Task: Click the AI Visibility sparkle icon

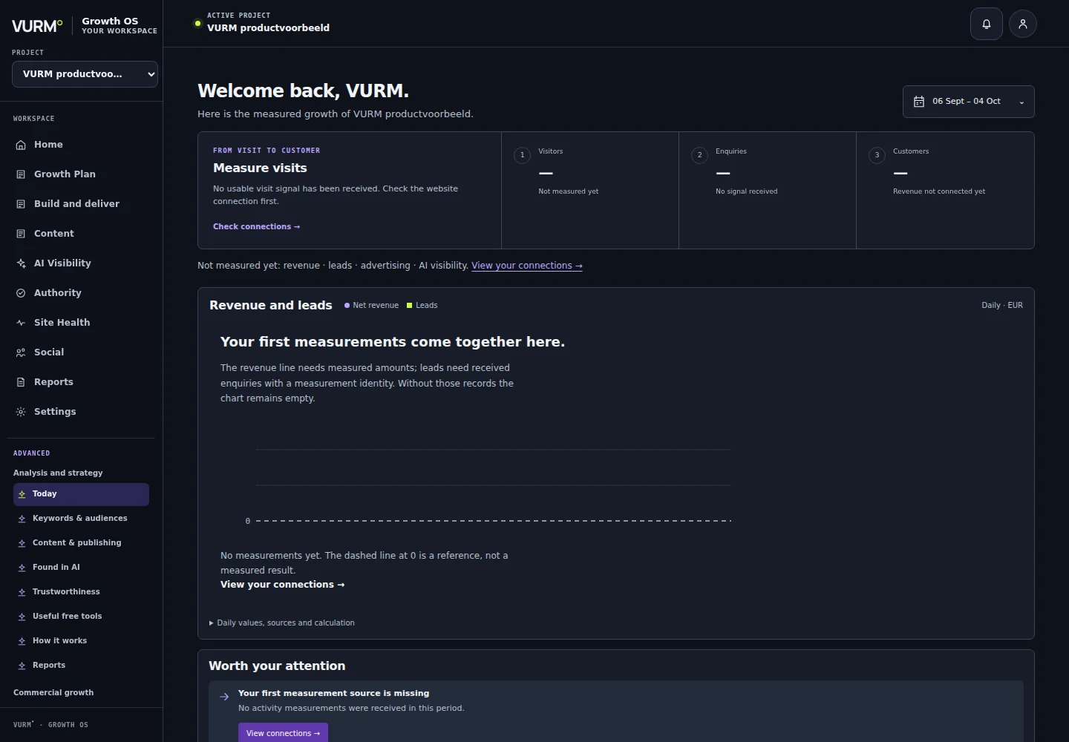Action: coord(21,263)
